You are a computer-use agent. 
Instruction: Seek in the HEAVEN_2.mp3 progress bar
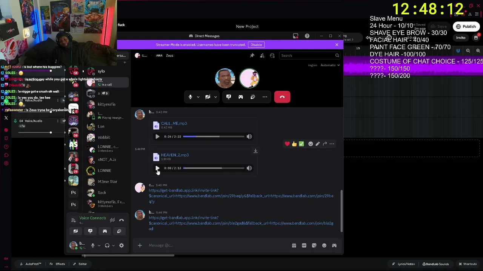(x=214, y=168)
